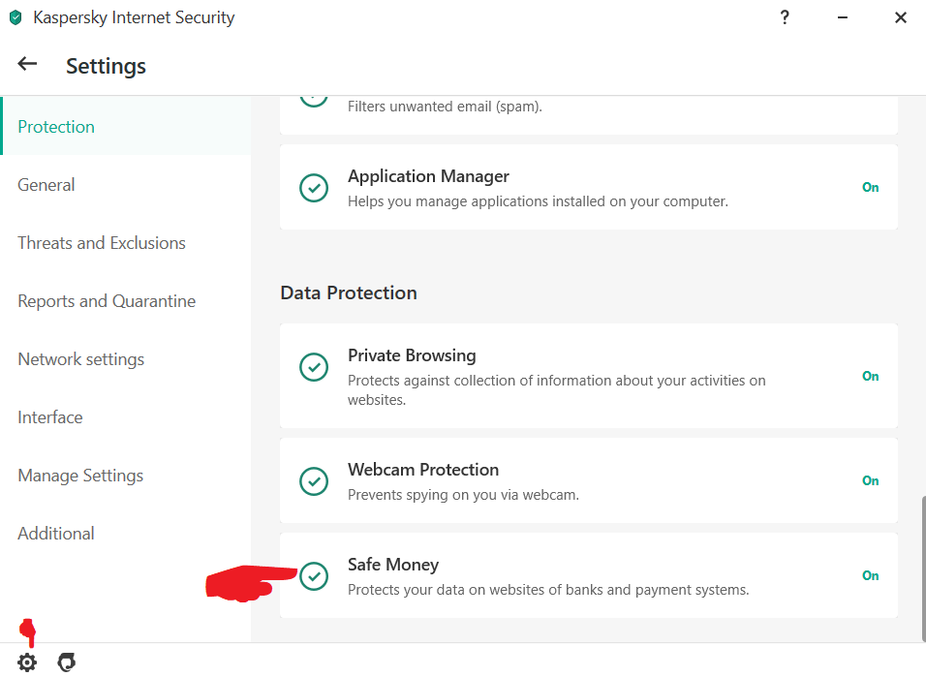Image resolution: width=926 pixels, height=677 pixels.
Task: Open Threats and Exclusions section
Action: (x=102, y=243)
